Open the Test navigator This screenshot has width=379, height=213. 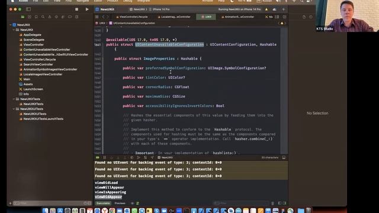56,17
